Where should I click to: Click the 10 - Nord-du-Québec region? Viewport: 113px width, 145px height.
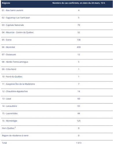click(x=12, y=77)
